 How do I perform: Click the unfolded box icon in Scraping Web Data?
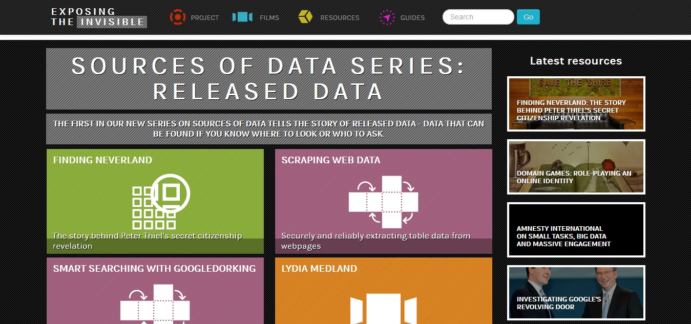[x=383, y=202]
